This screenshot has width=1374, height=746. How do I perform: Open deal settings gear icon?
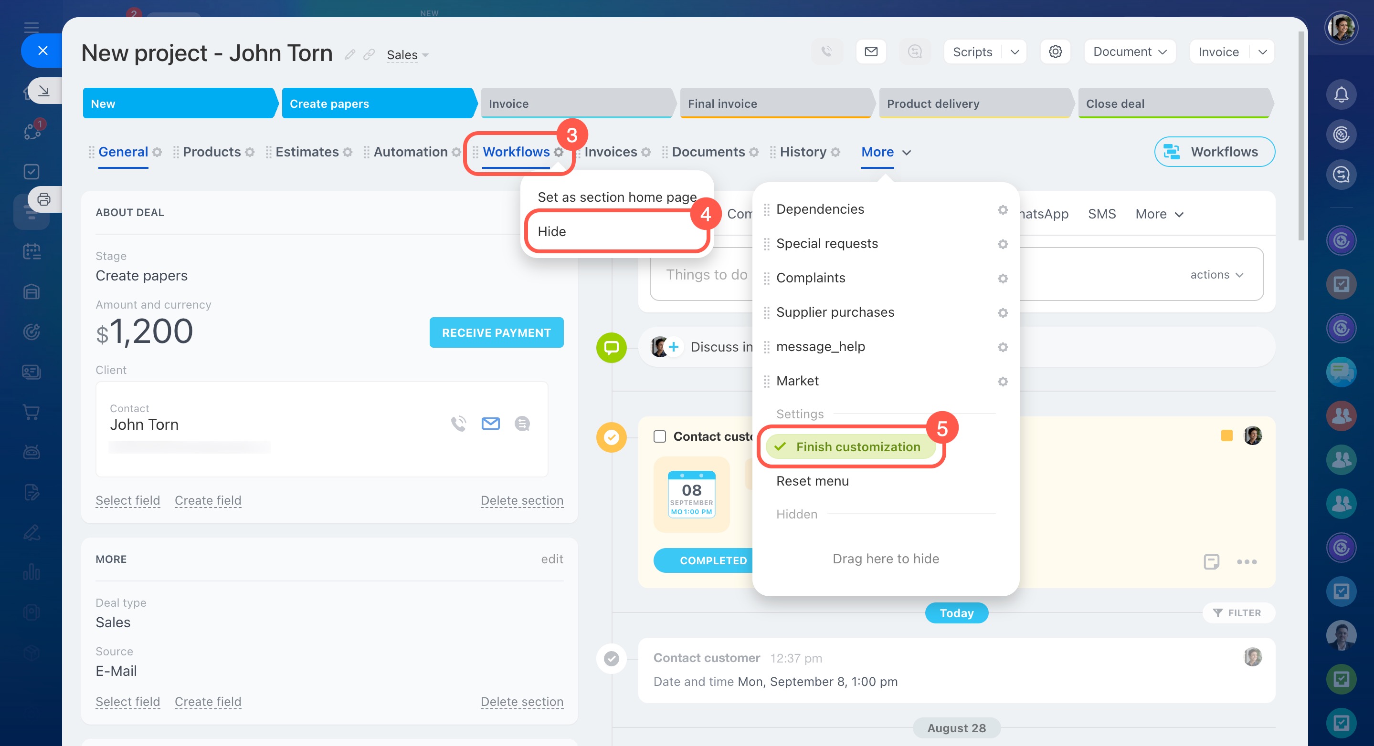point(1055,52)
